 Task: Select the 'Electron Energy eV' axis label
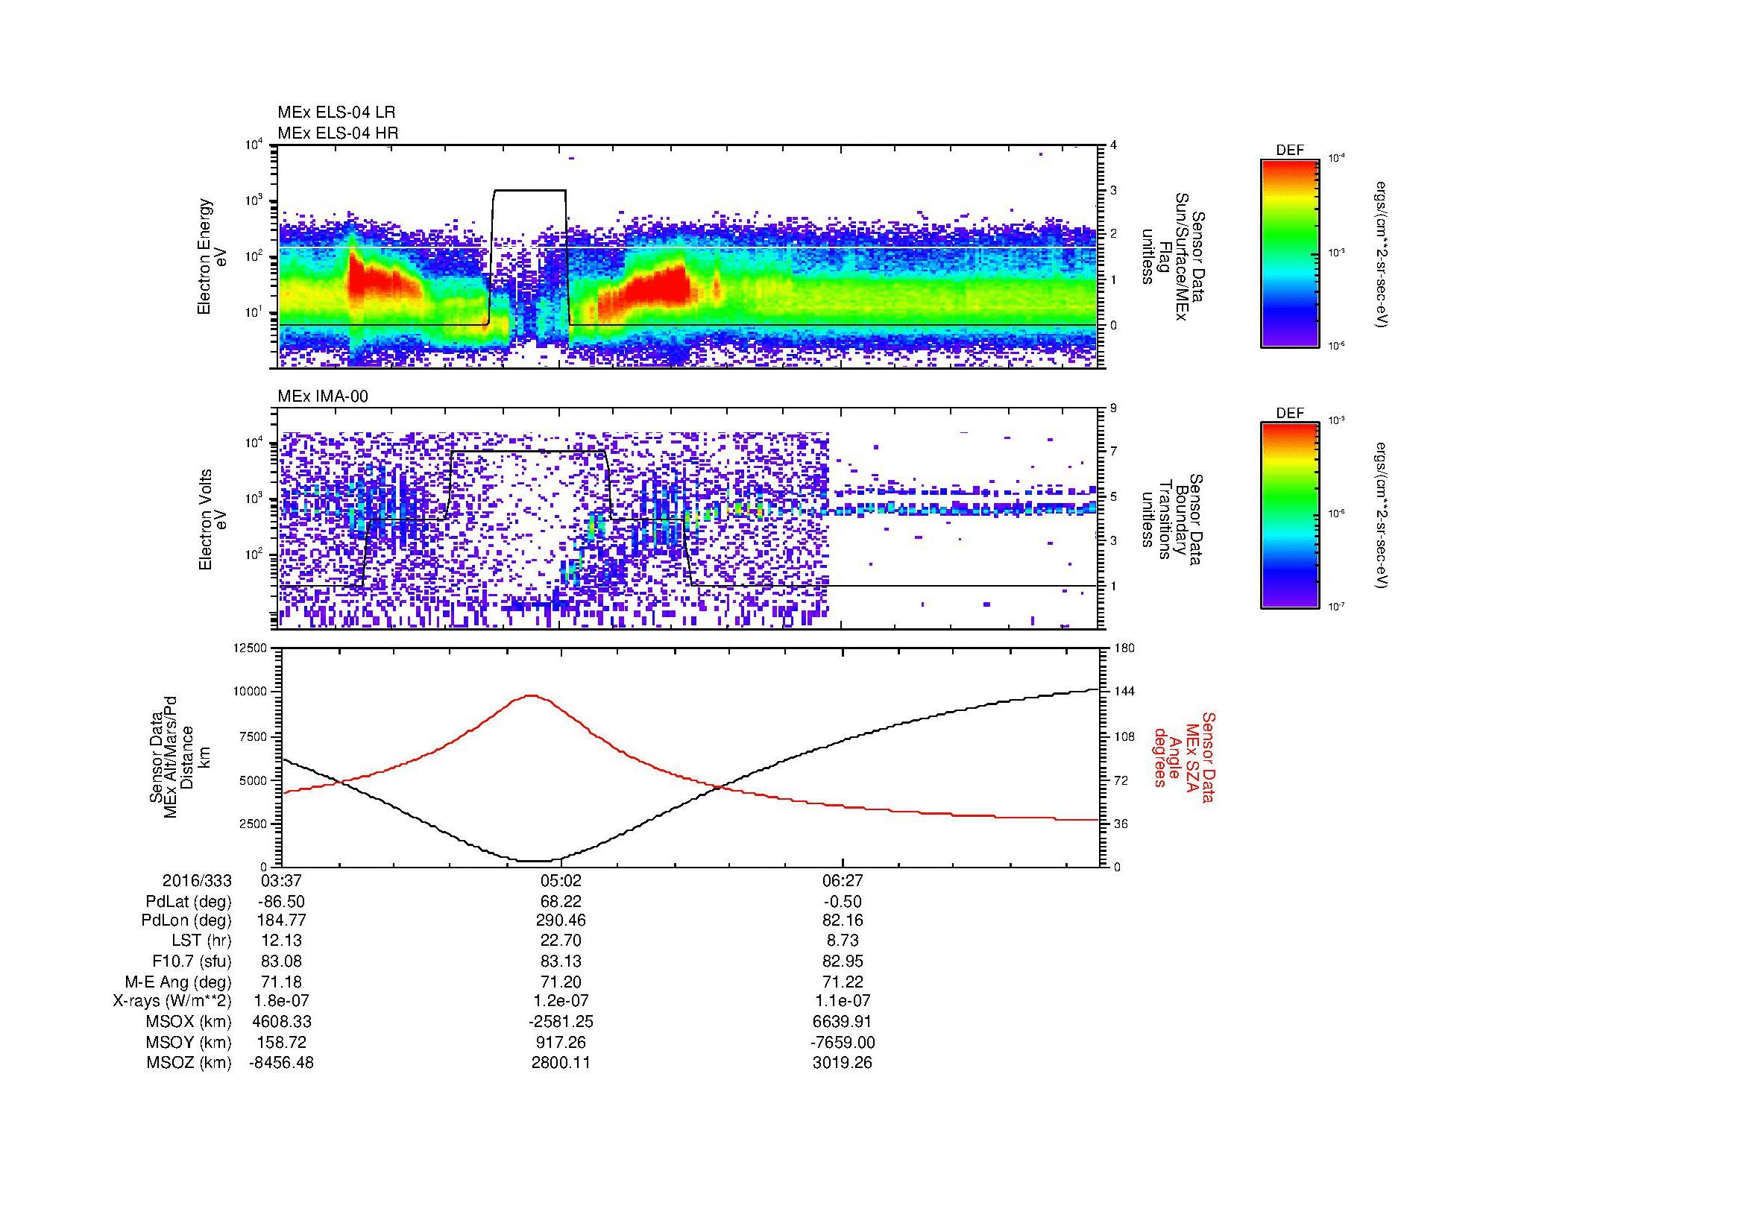(213, 256)
